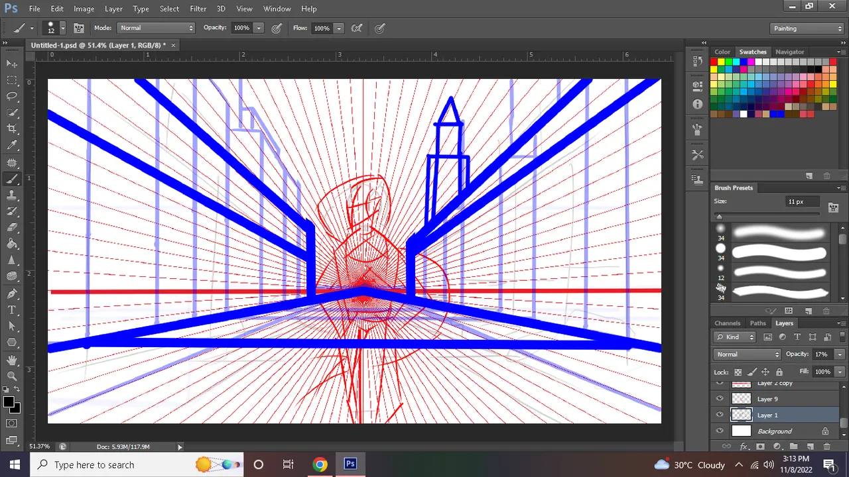Open the History panel icon
This screenshot has height=477, width=849.
[x=697, y=61]
